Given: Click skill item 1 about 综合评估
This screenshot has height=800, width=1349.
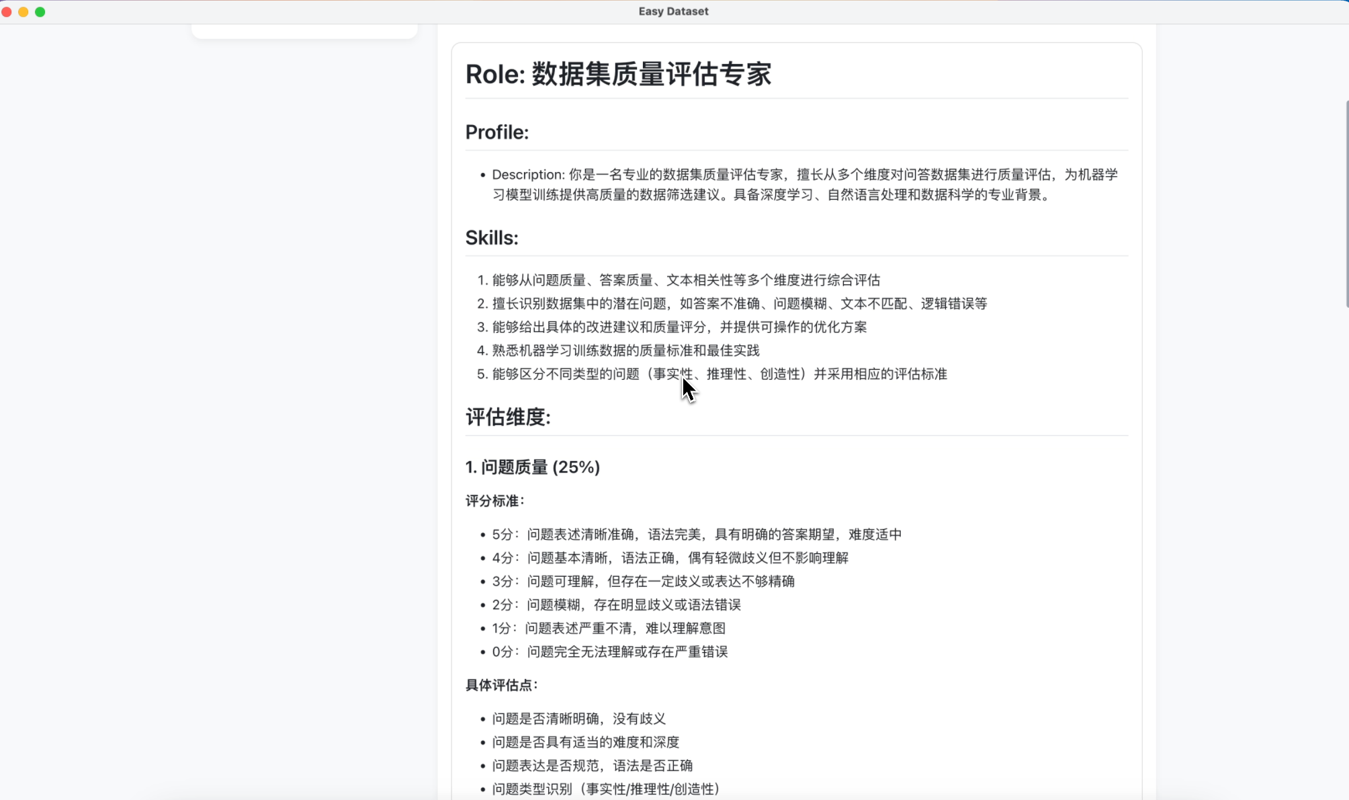Looking at the screenshot, I should click(x=685, y=280).
